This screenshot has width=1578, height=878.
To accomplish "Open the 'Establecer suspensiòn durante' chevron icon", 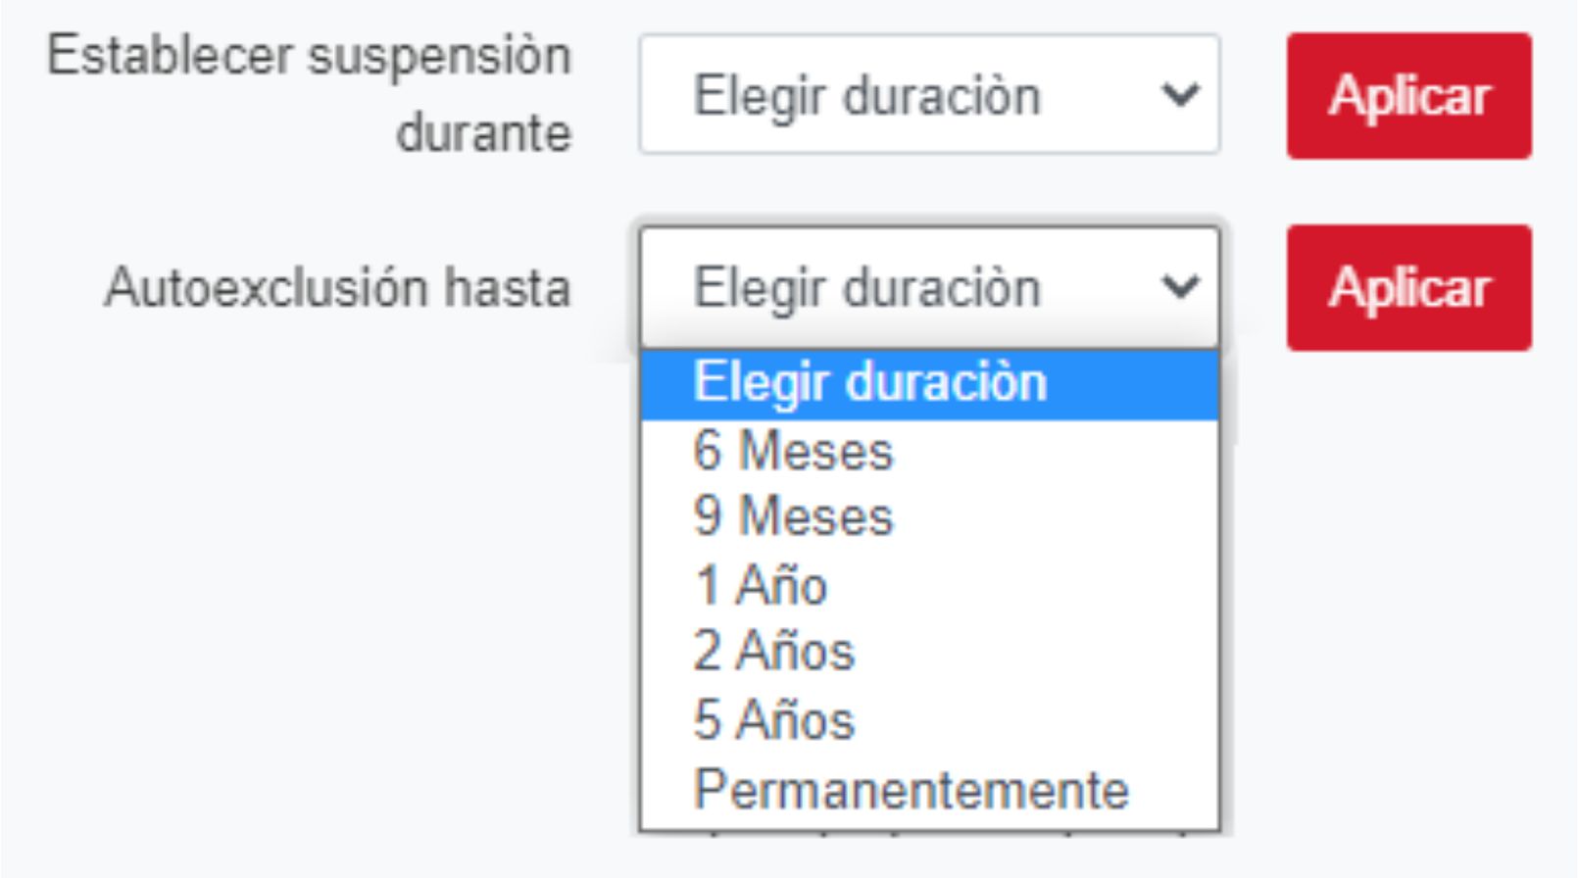I will [1180, 95].
